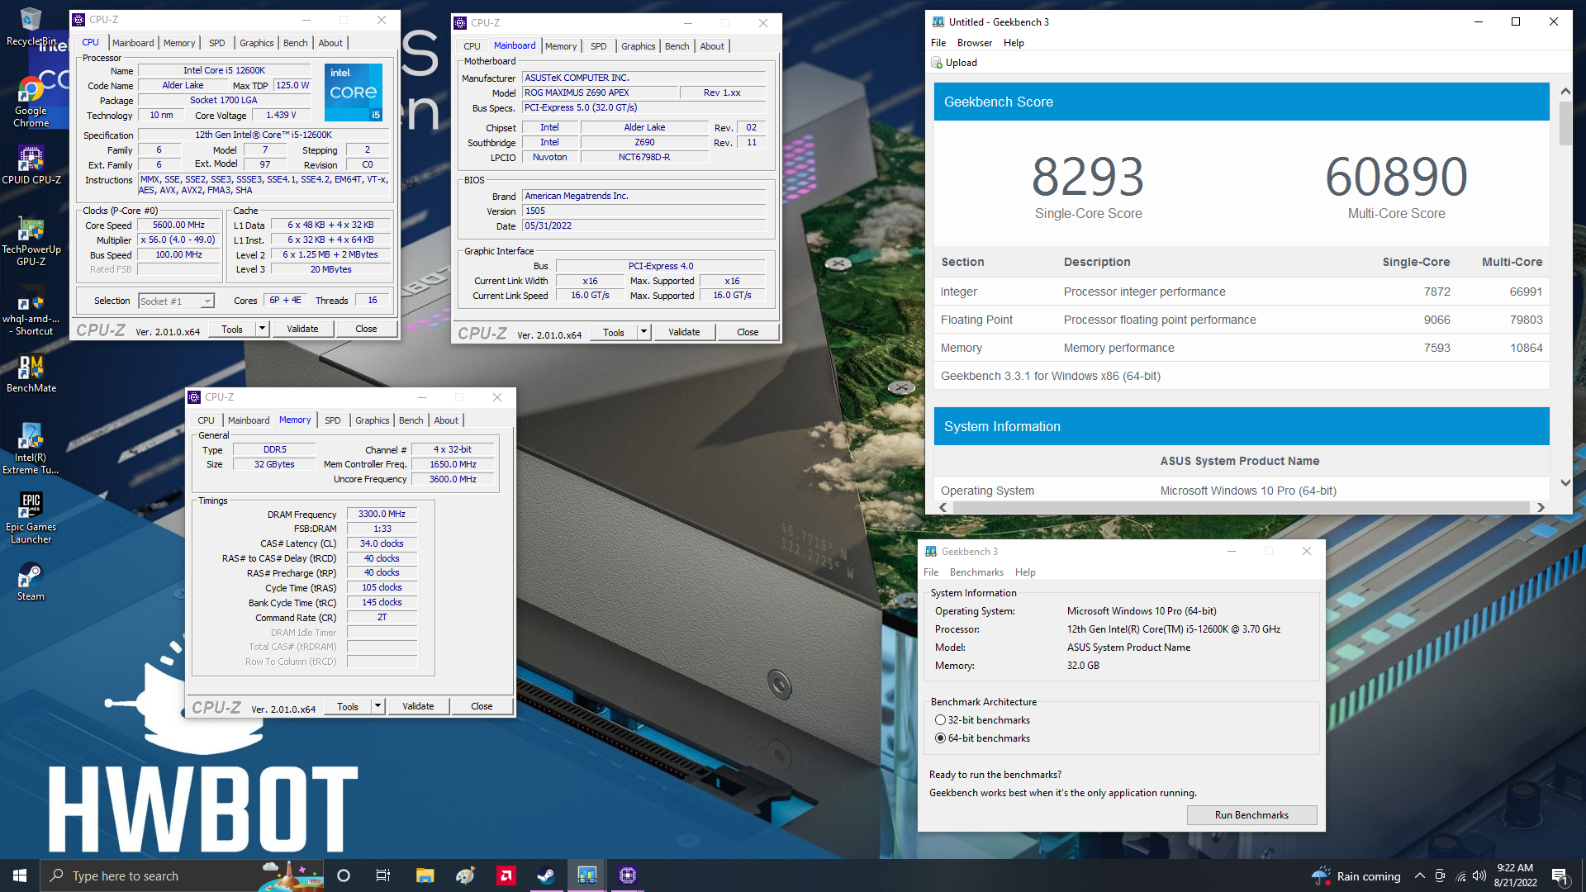Click Tools button in CPU-Z Memory window

[x=348, y=706]
